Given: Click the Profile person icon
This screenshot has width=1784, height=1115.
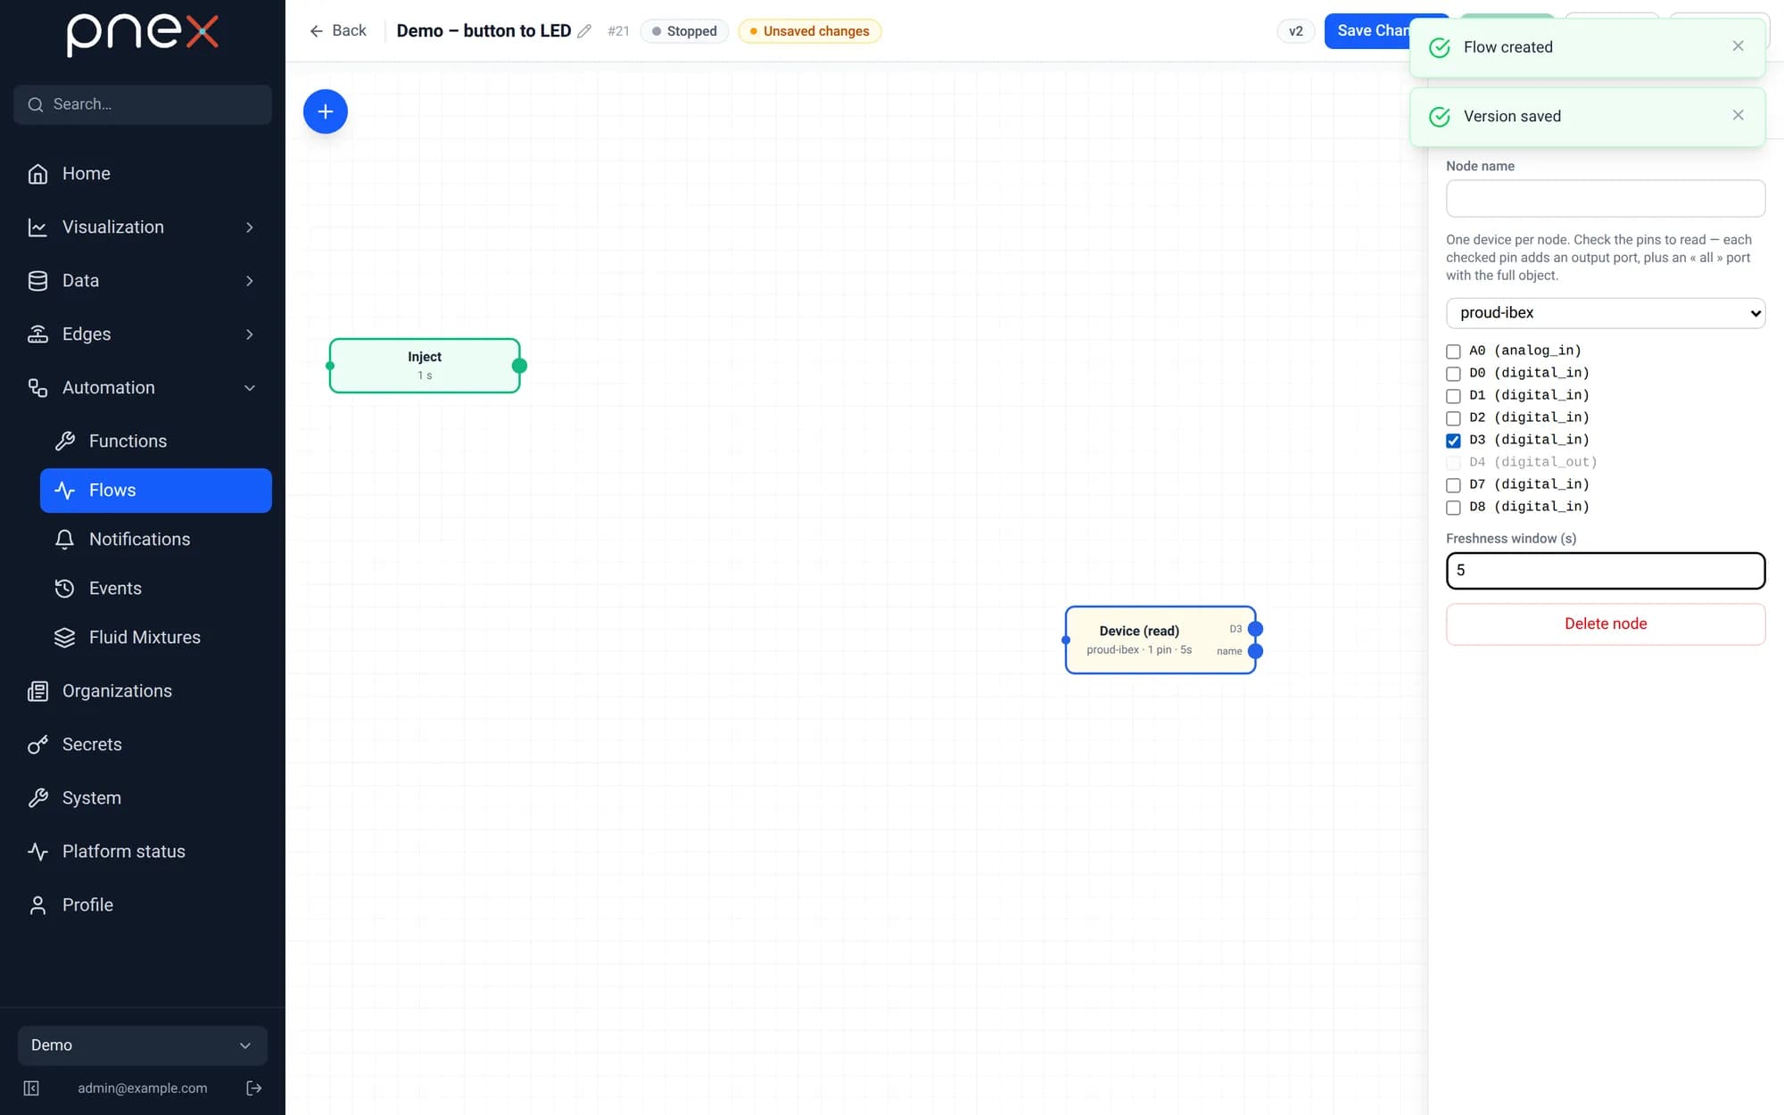Looking at the screenshot, I should coord(37,904).
